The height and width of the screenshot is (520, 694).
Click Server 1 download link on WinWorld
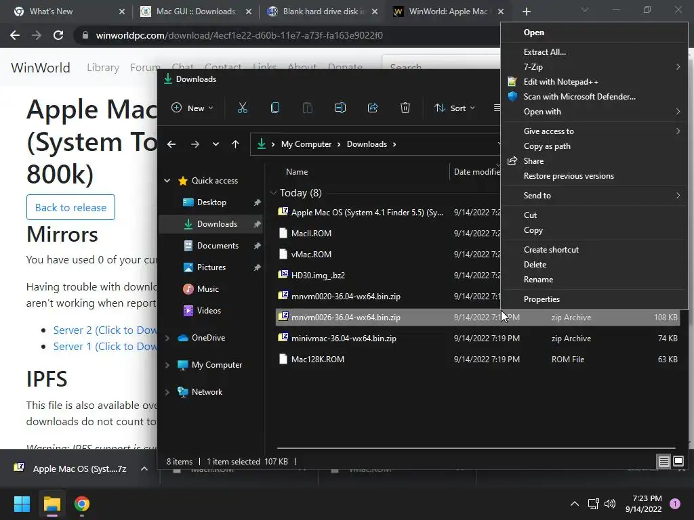coord(105,346)
